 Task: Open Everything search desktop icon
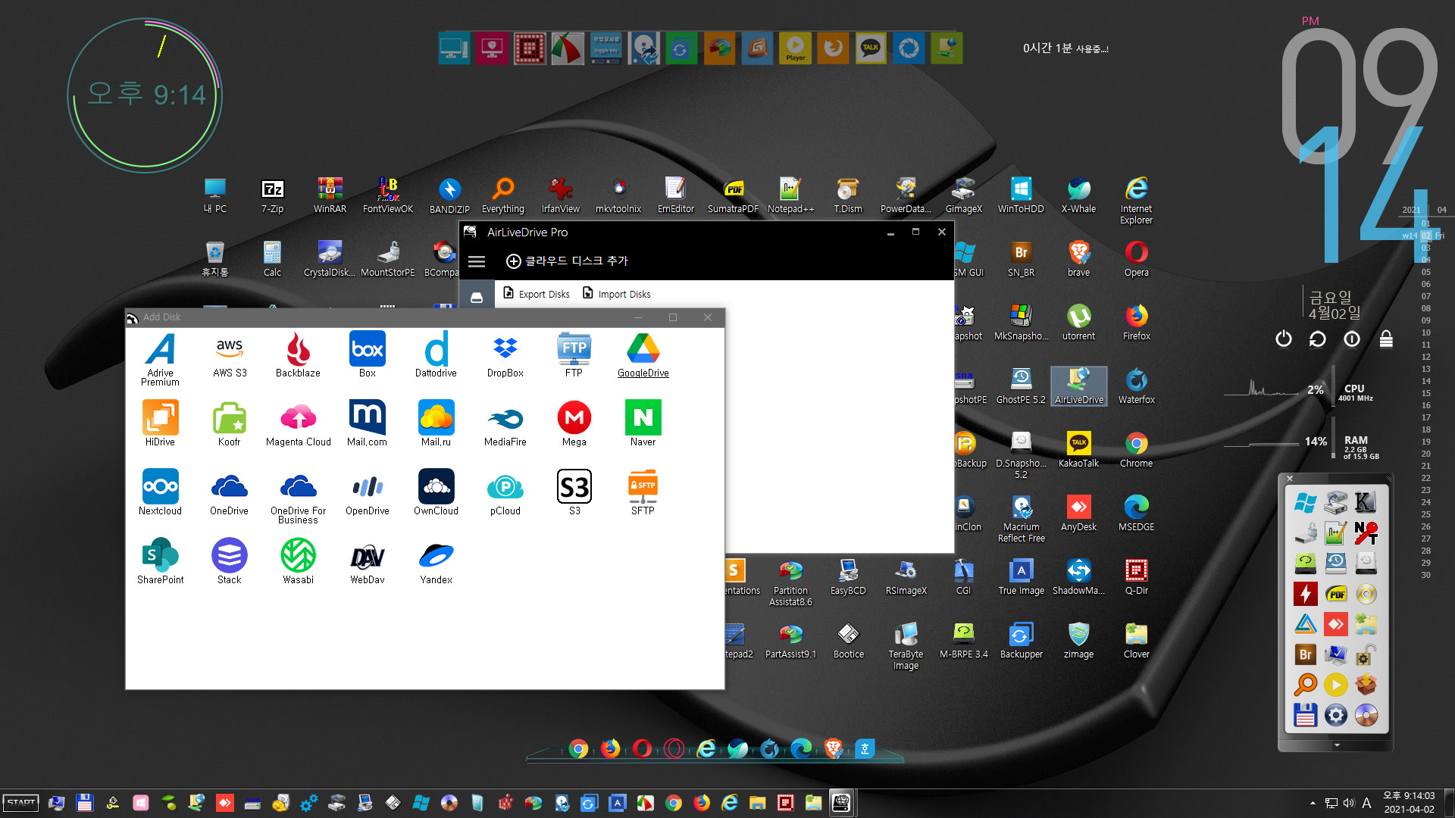[502, 196]
